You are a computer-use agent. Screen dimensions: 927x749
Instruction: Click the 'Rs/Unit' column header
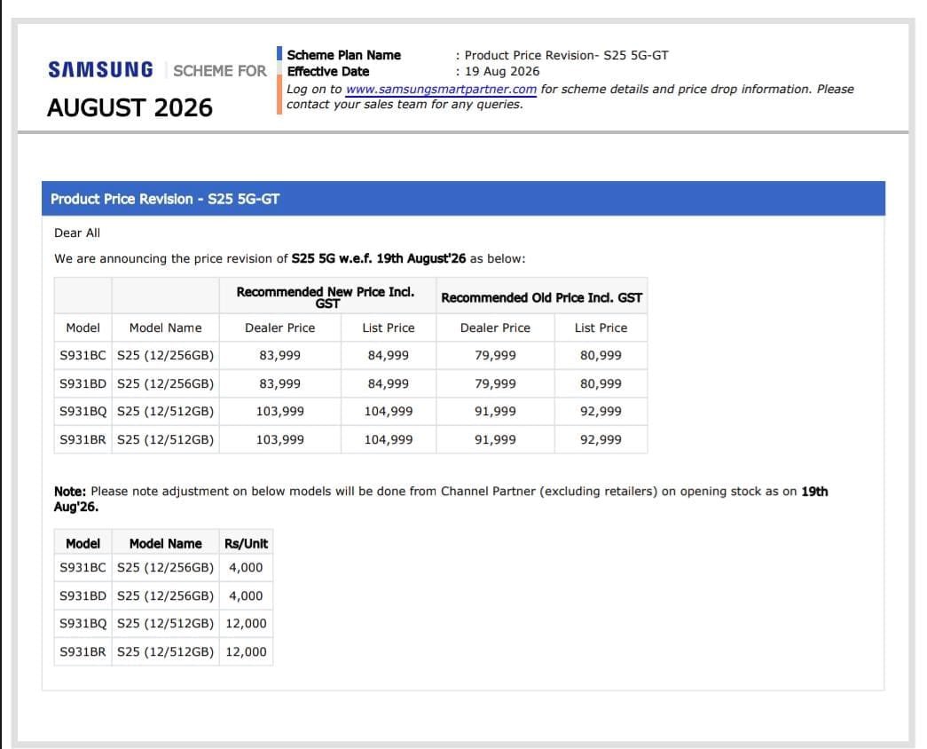(x=246, y=544)
